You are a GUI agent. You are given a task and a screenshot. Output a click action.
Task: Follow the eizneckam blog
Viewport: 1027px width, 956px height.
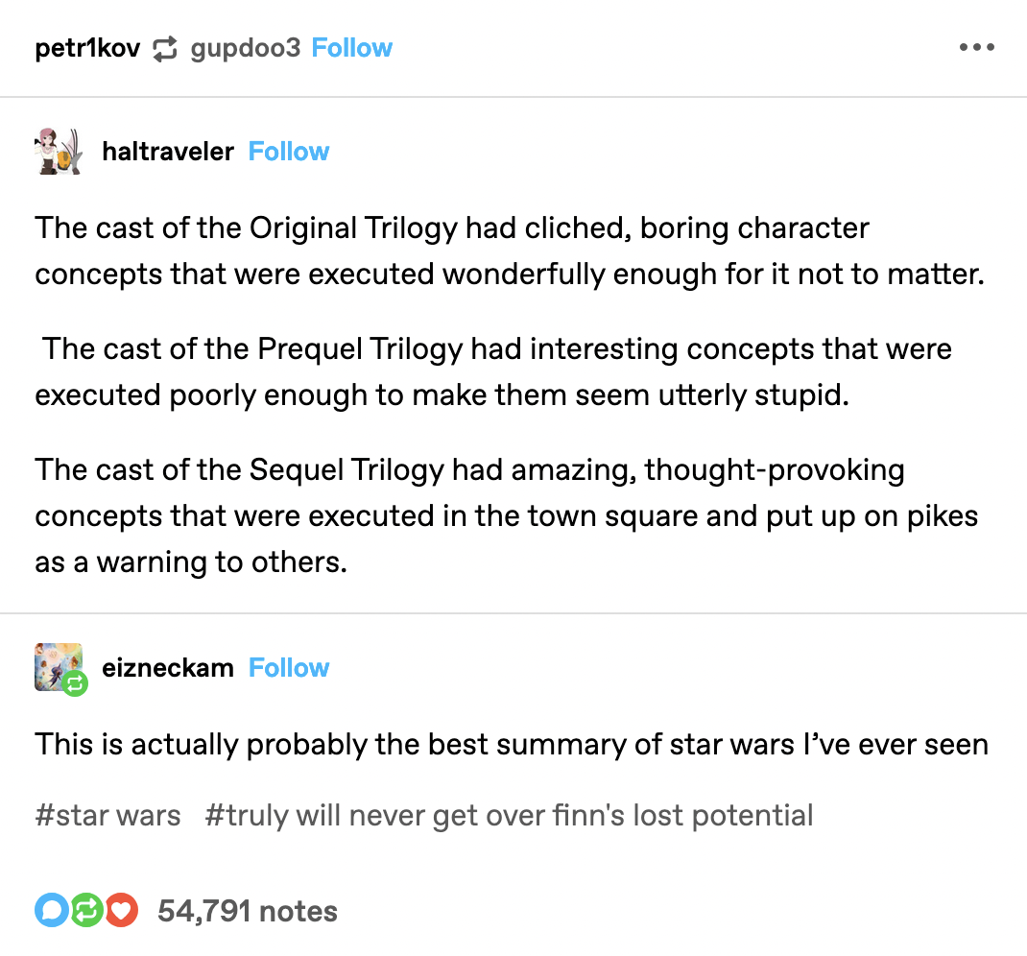pyautogui.click(x=289, y=668)
